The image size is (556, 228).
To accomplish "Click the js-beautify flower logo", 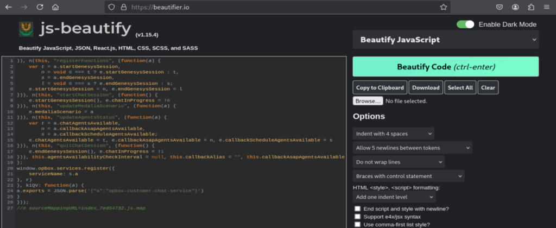I will coord(26,29).
